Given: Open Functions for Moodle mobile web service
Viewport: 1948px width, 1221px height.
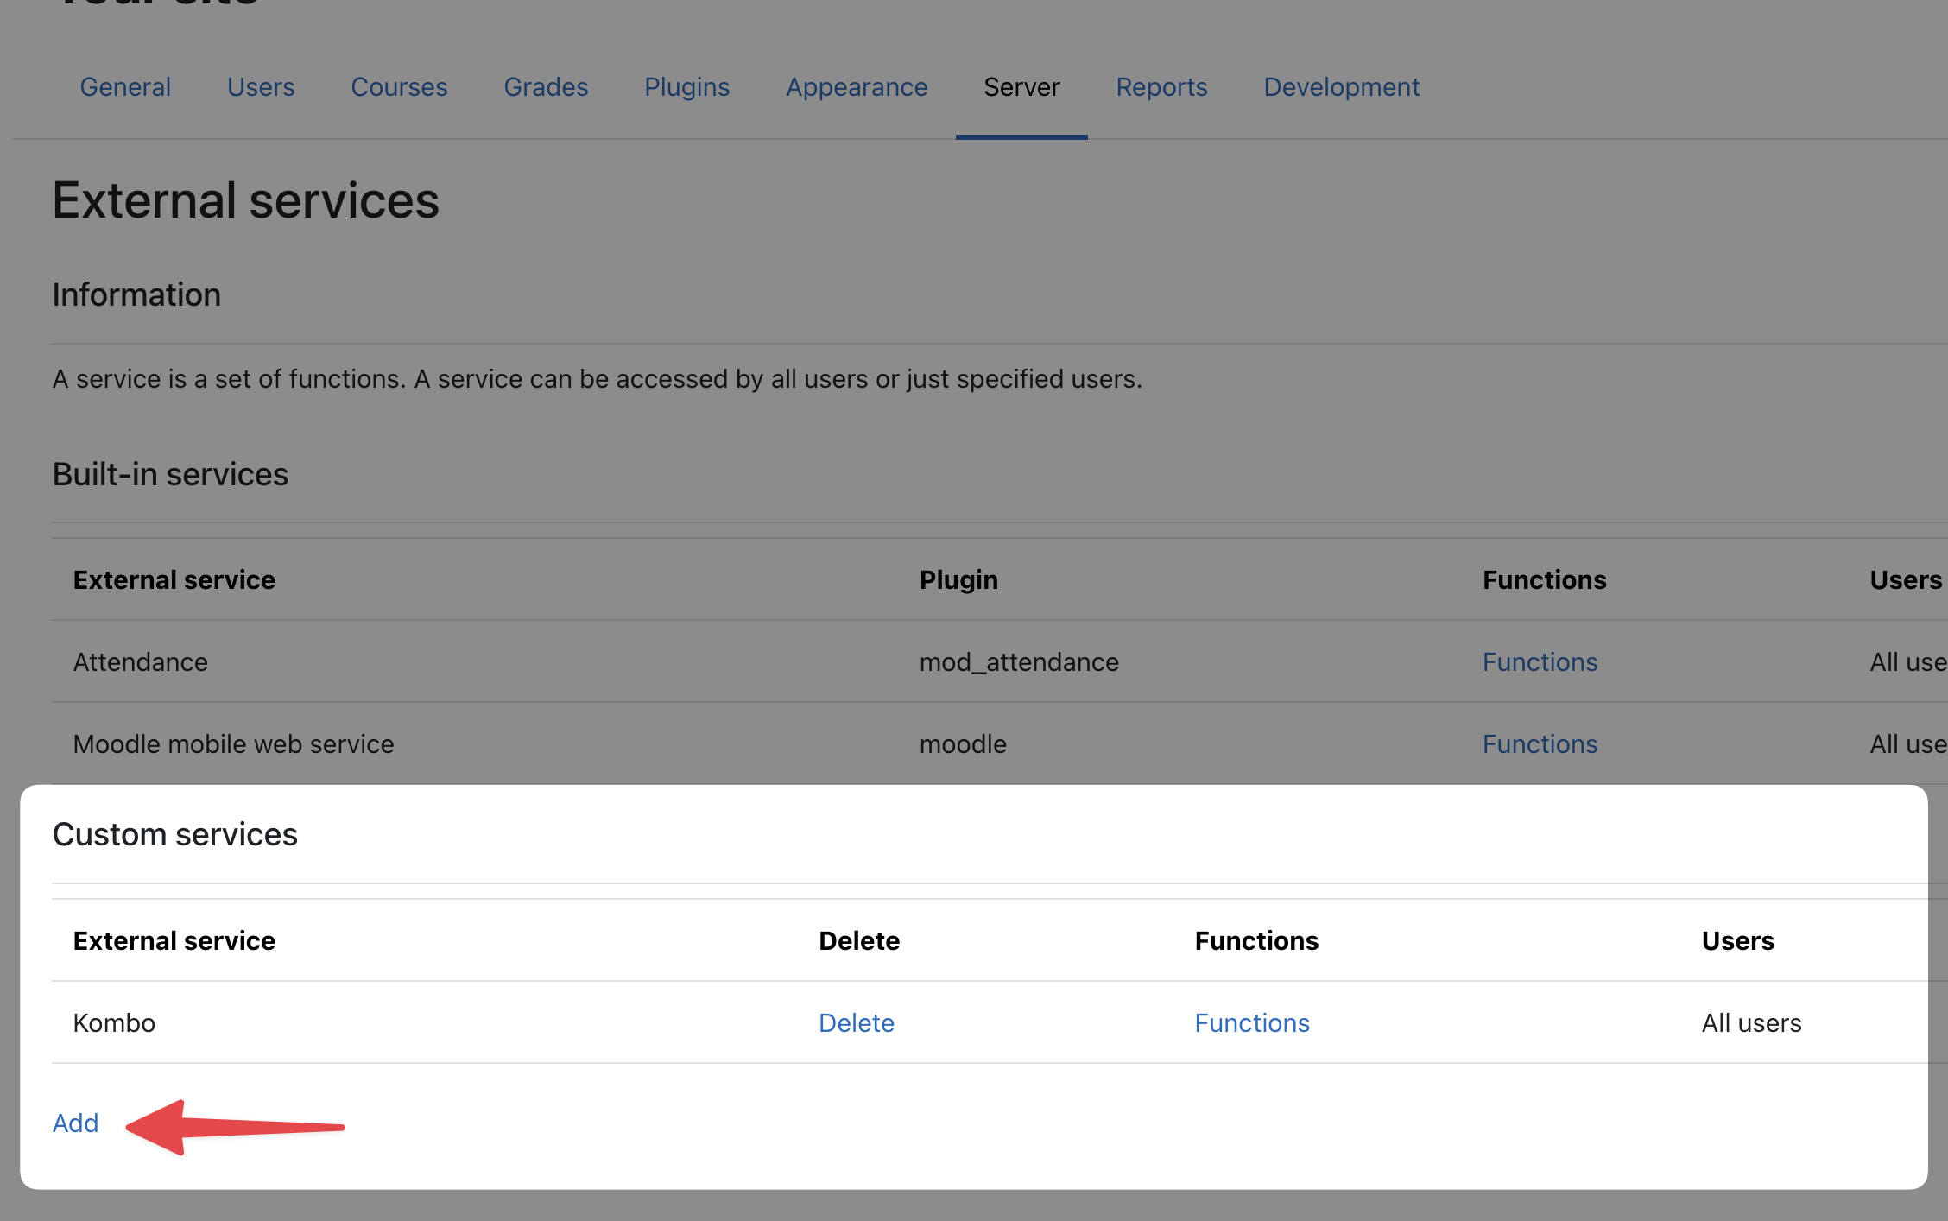Looking at the screenshot, I should 1540,744.
